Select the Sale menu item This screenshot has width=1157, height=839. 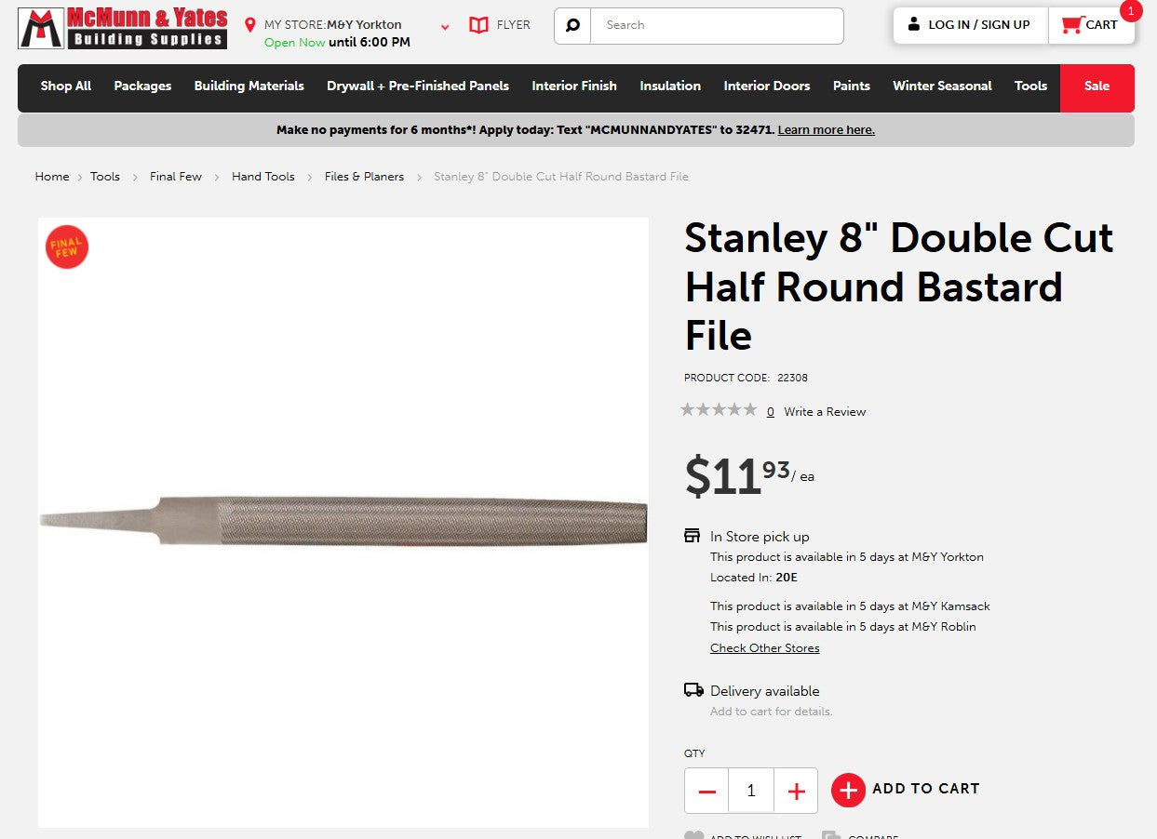(1096, 87)
